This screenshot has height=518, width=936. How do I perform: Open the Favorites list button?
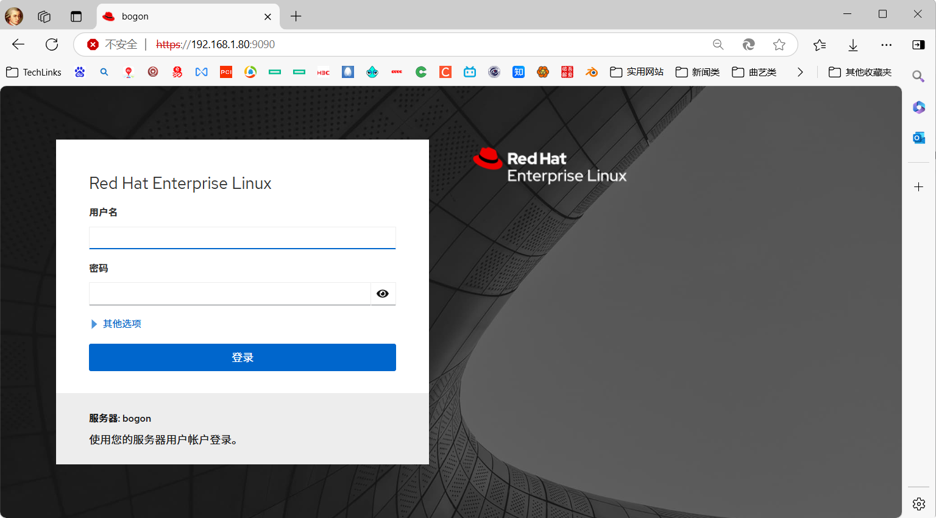820,44
